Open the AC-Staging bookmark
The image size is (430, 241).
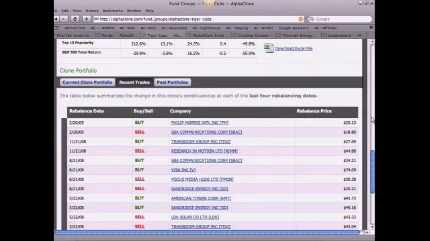coord(237,28)
